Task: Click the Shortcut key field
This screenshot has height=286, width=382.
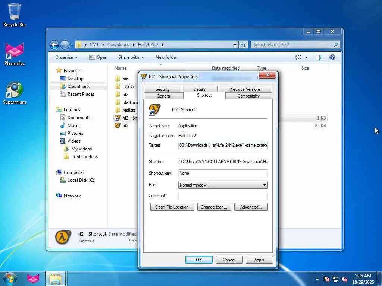Action: [x=223, y=173]
